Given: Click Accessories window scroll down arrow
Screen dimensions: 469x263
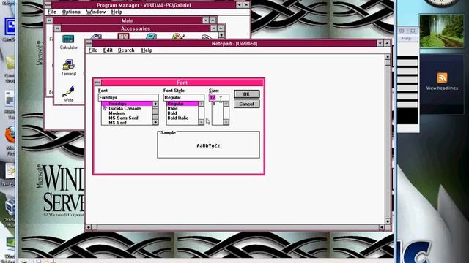Looking at the screenshot, I should click(x=221, y=35).
